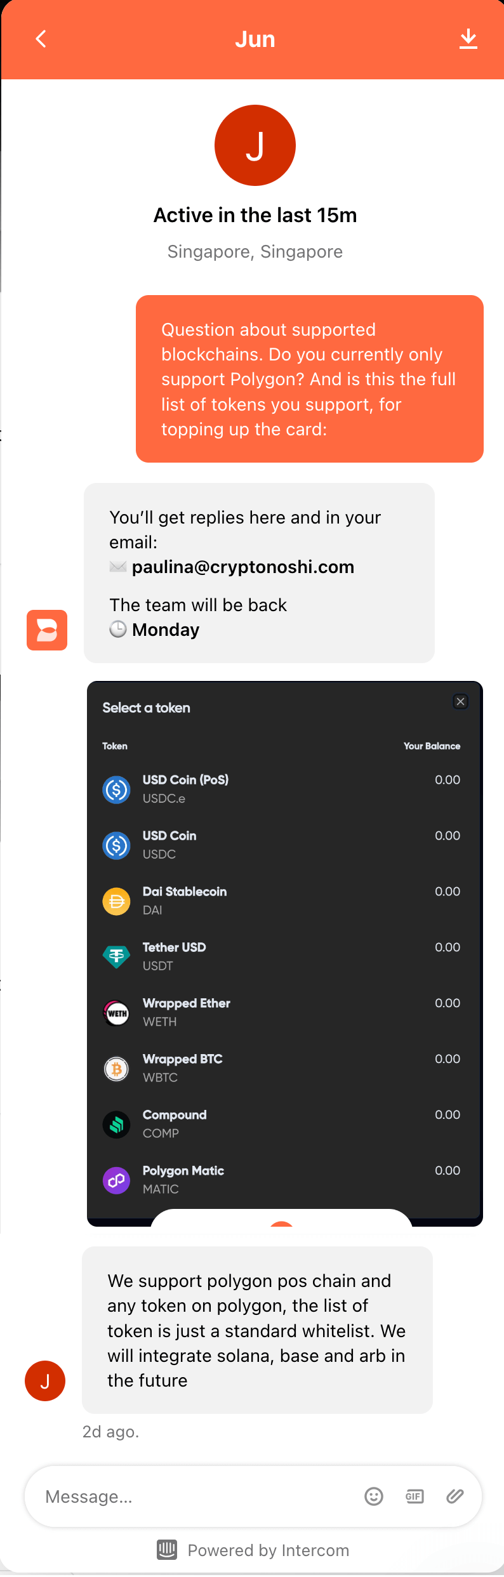
Task: Download the conversation transcript
Action: point(468,39)
